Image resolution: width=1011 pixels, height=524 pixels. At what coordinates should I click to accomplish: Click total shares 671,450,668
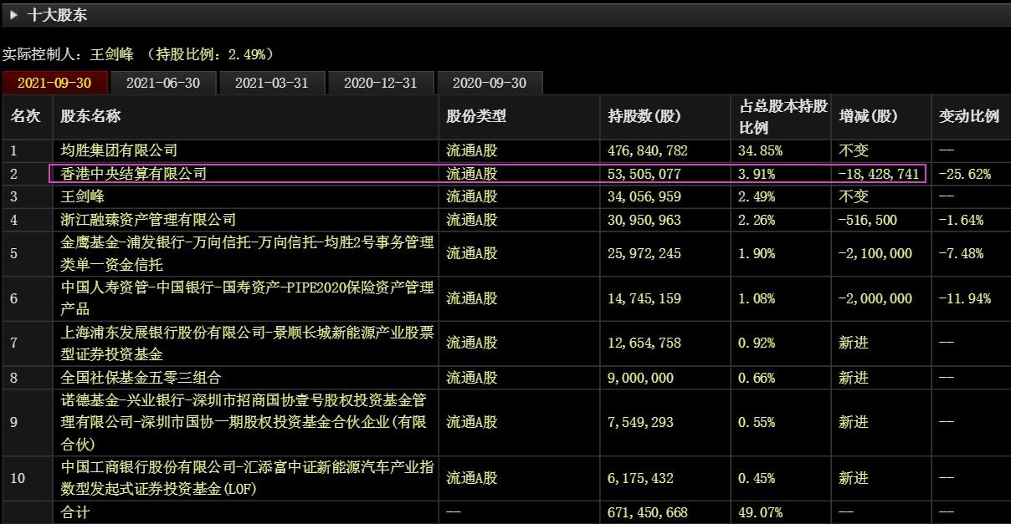648,511
